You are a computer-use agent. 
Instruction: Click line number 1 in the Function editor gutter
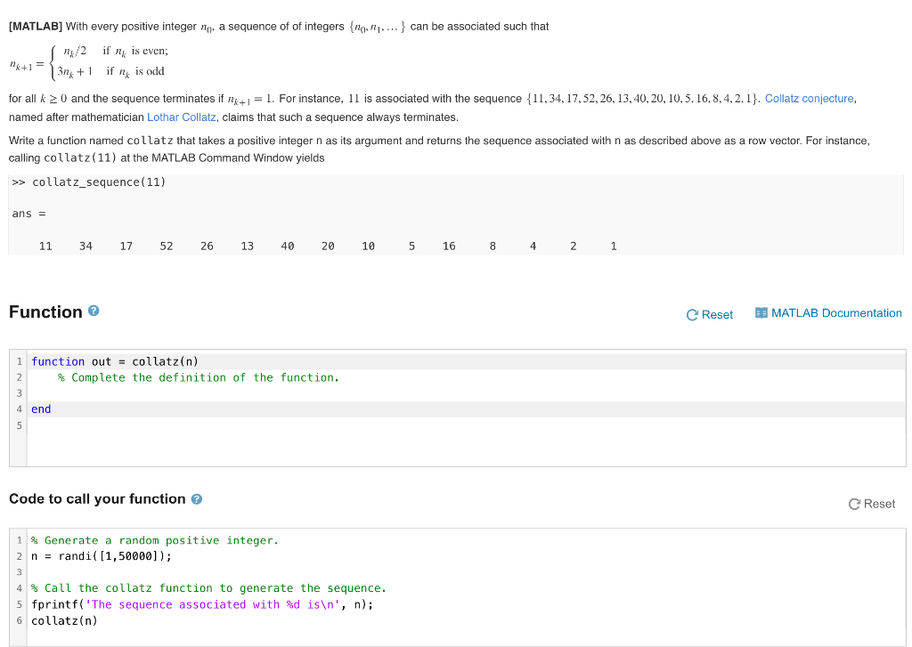pos(20,361)
